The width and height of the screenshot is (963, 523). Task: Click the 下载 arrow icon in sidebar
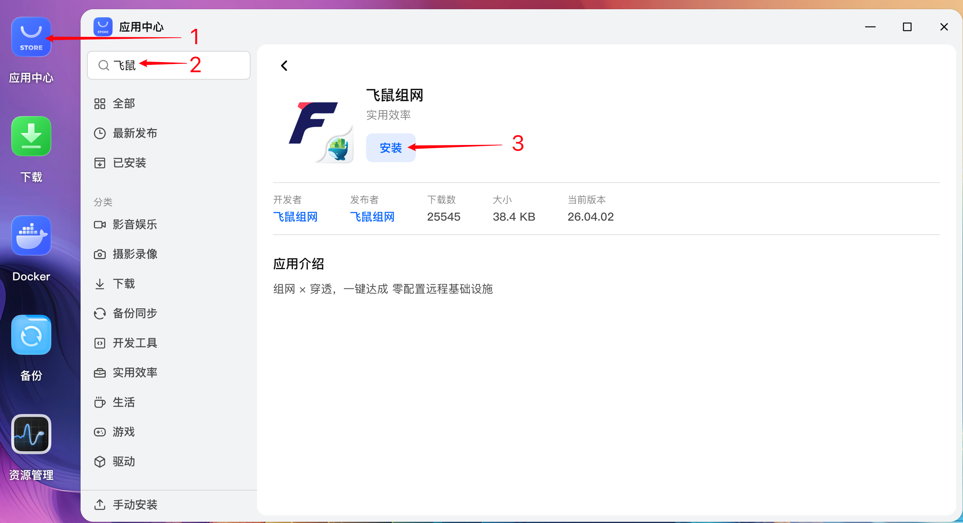[100, 284]
